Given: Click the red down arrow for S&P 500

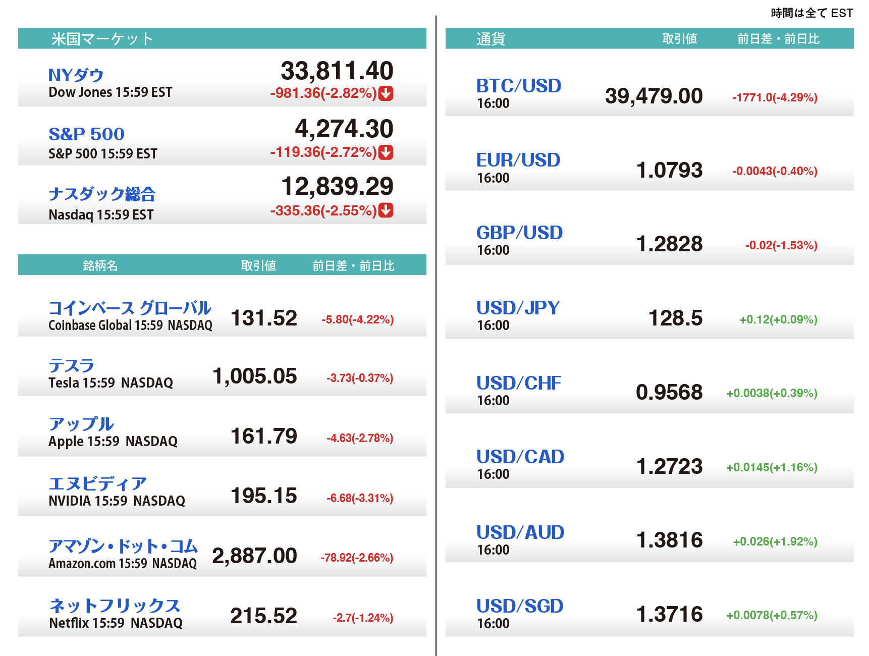Looking at the screenshot, I should pos(386,152).
